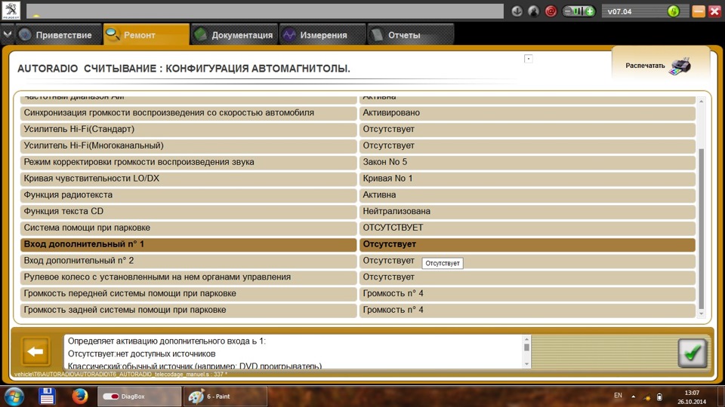Switch to the 6 - Paint taskbar window
The height and width of the screenshot is (407, 725).
coord(225,396)
